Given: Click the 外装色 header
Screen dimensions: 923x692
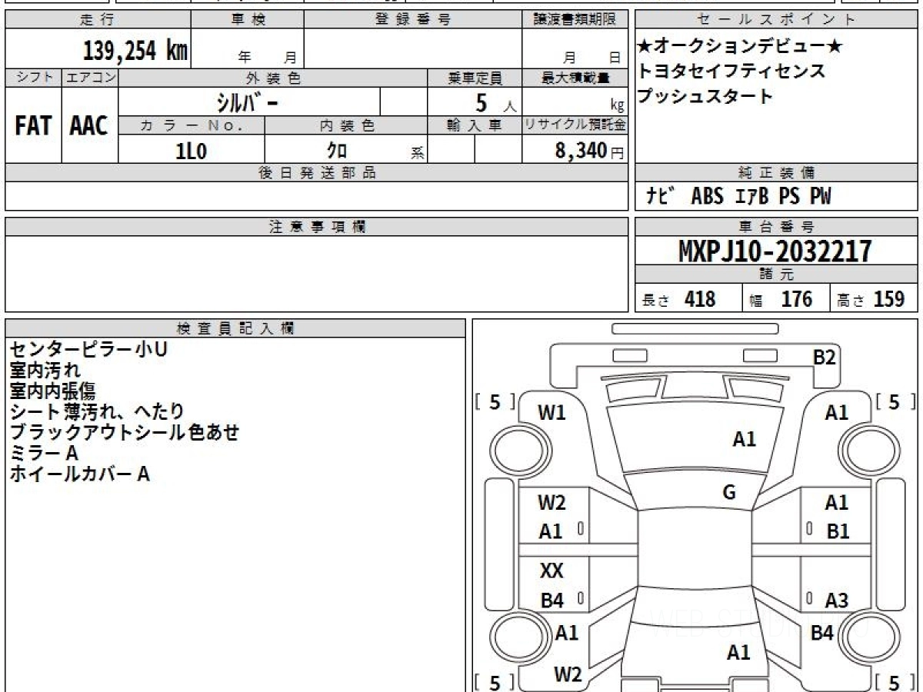Looking at the screenshot, I should [273, 78].
